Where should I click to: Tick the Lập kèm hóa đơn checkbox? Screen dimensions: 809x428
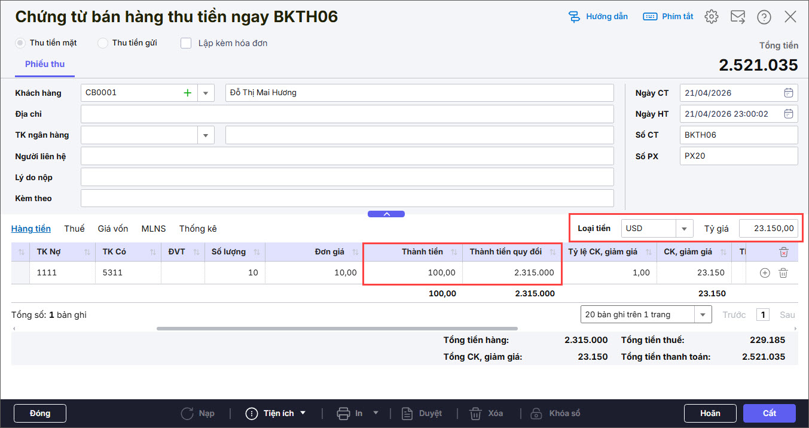point(186,43)
